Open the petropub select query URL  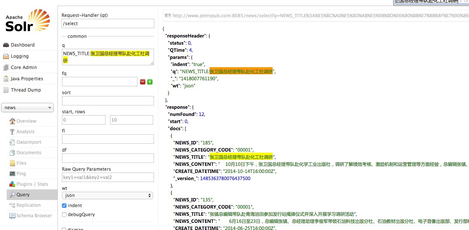(x=320, y=16)
